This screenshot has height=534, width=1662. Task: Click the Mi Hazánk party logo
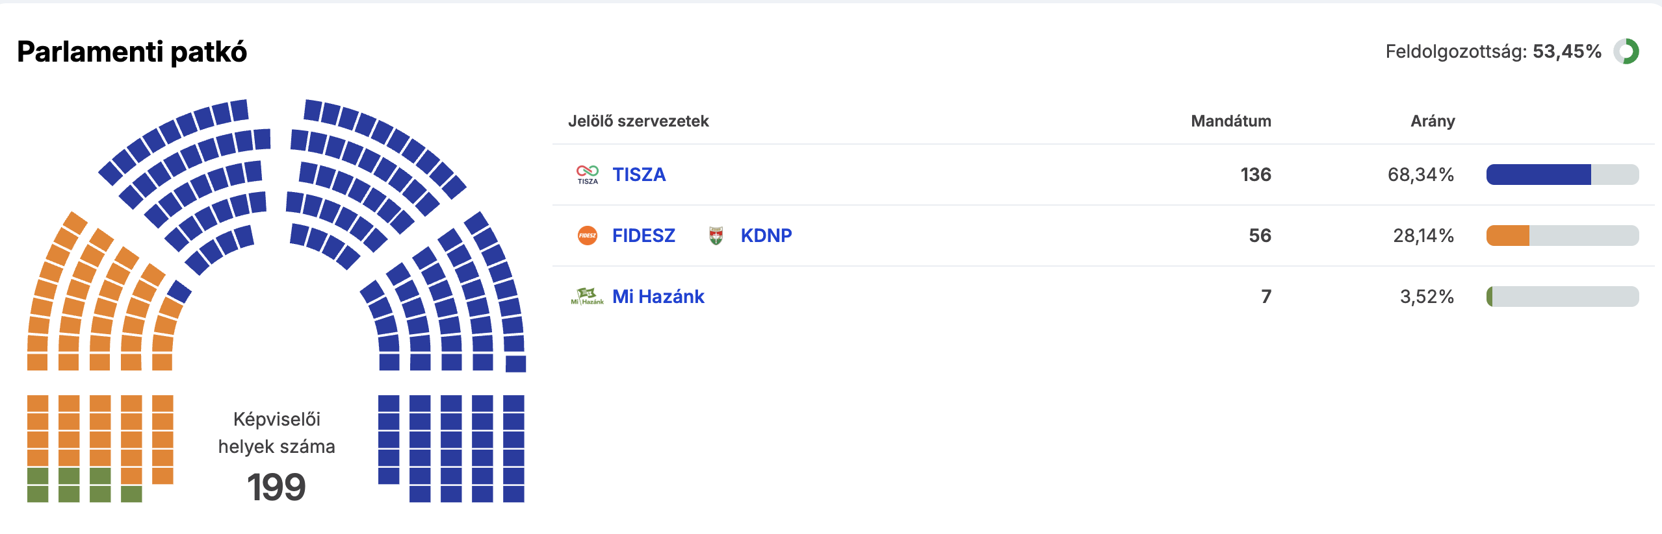coord(587,297)
